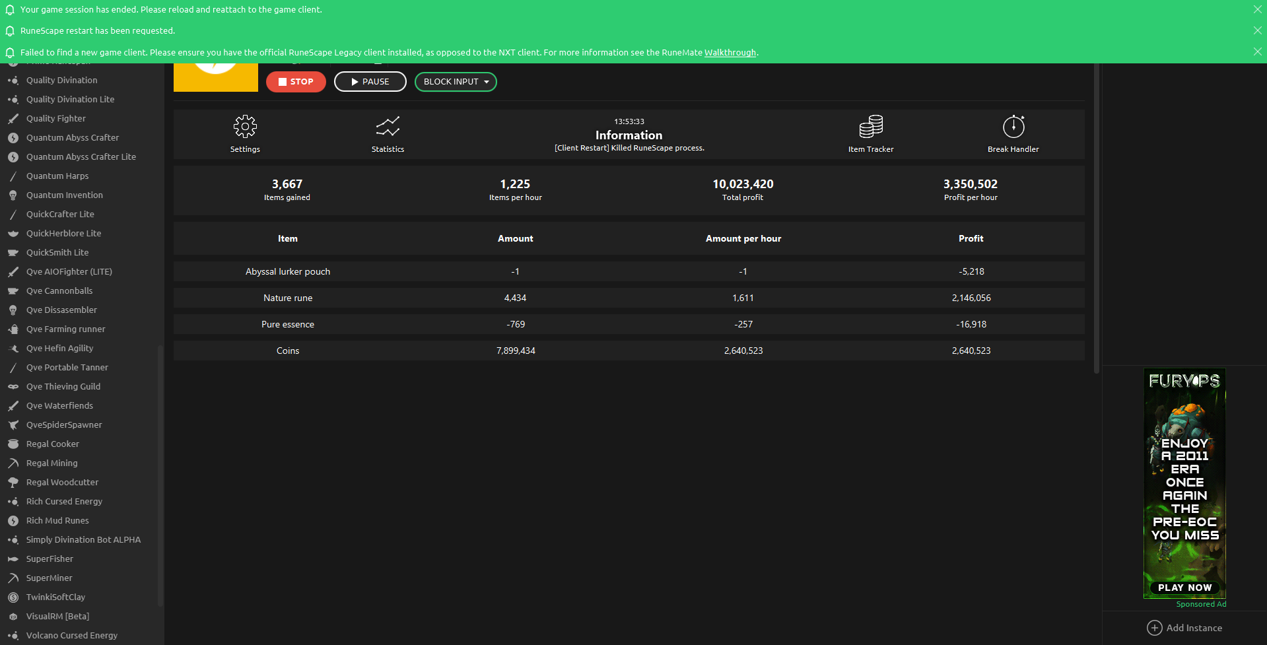The image size is (1267, 645).
Task: Close the RuneScape restart requested notification
Action: coord(1257,30)
